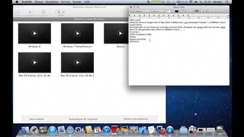The height and width of the screenshot is (137, 244).
Task: Open Finder from the Dock
Action: 25,130
